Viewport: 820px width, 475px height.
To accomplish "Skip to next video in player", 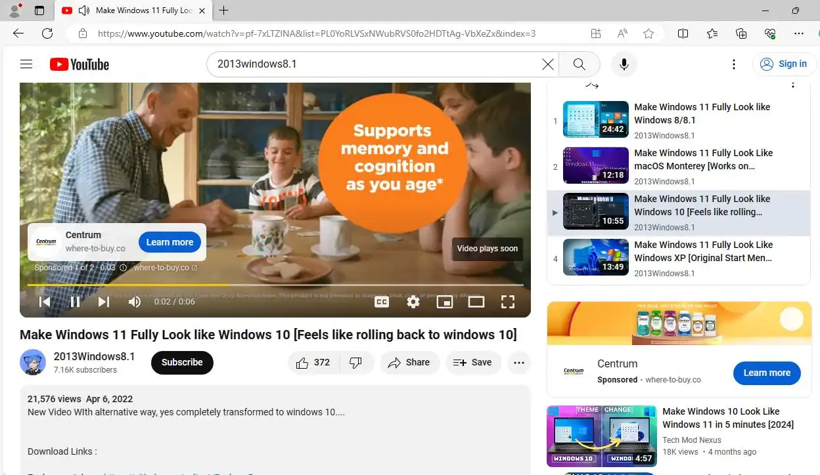I will click(104, 302).
